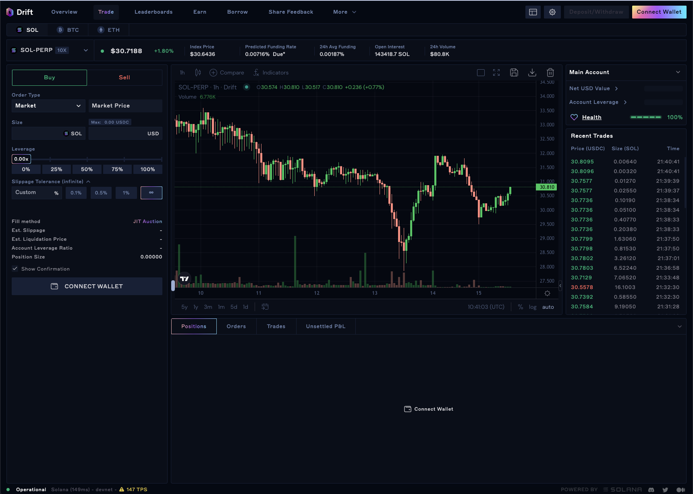The width and height of the screenshot is (693, 494).
Task: Go to Overview page
Action: [x=64, y=12]
